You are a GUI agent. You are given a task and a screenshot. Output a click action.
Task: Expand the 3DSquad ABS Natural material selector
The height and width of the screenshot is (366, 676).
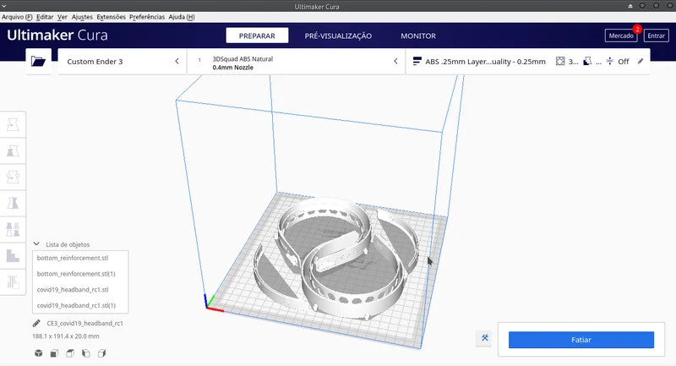point(297,61)
